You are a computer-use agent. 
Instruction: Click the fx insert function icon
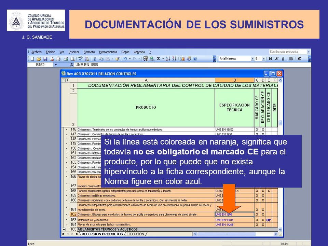[x=71, y=65]
